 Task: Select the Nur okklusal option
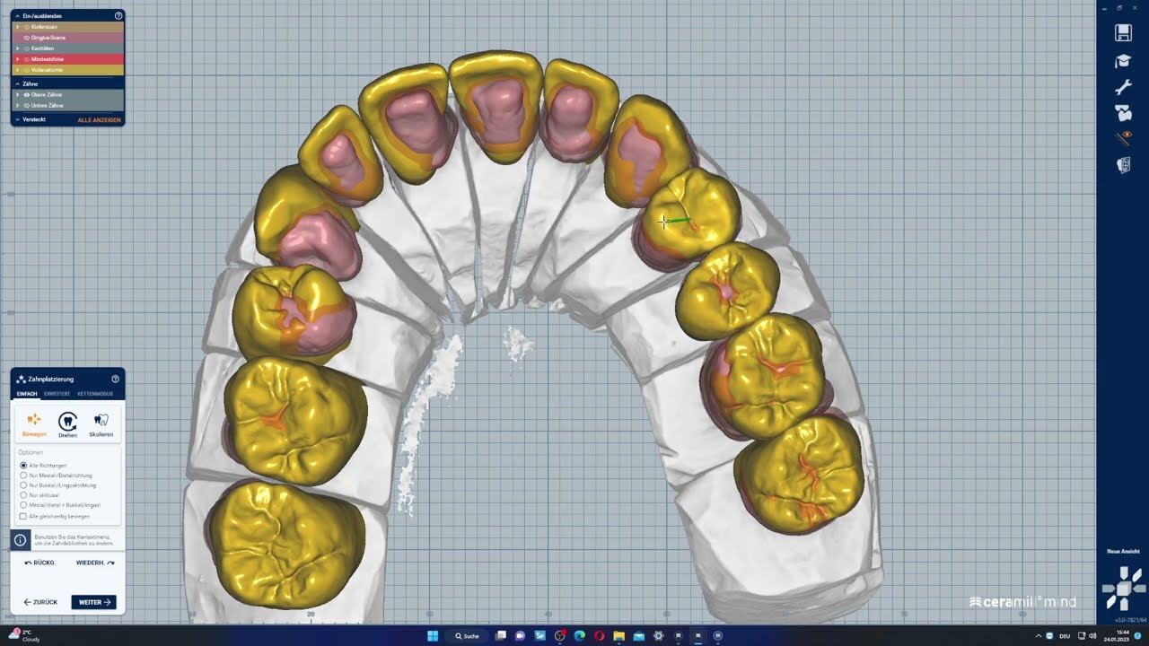(23, 495)
